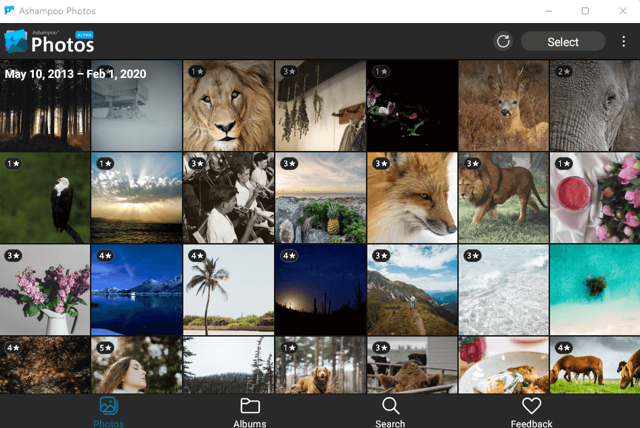Click the 3-star badge on the walking lion photo

pyautogui.click(x=472, y=164)
